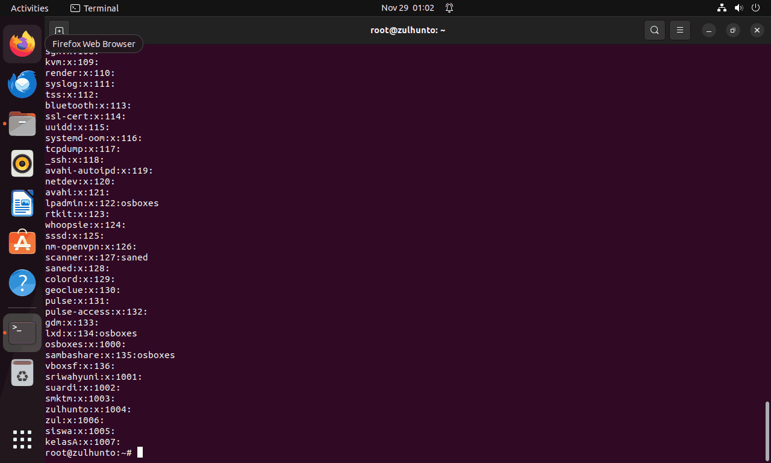Click the line lxd:x:134:osboxes
The height and width of the screenshot is (463, 771).
tap(91, 333)
